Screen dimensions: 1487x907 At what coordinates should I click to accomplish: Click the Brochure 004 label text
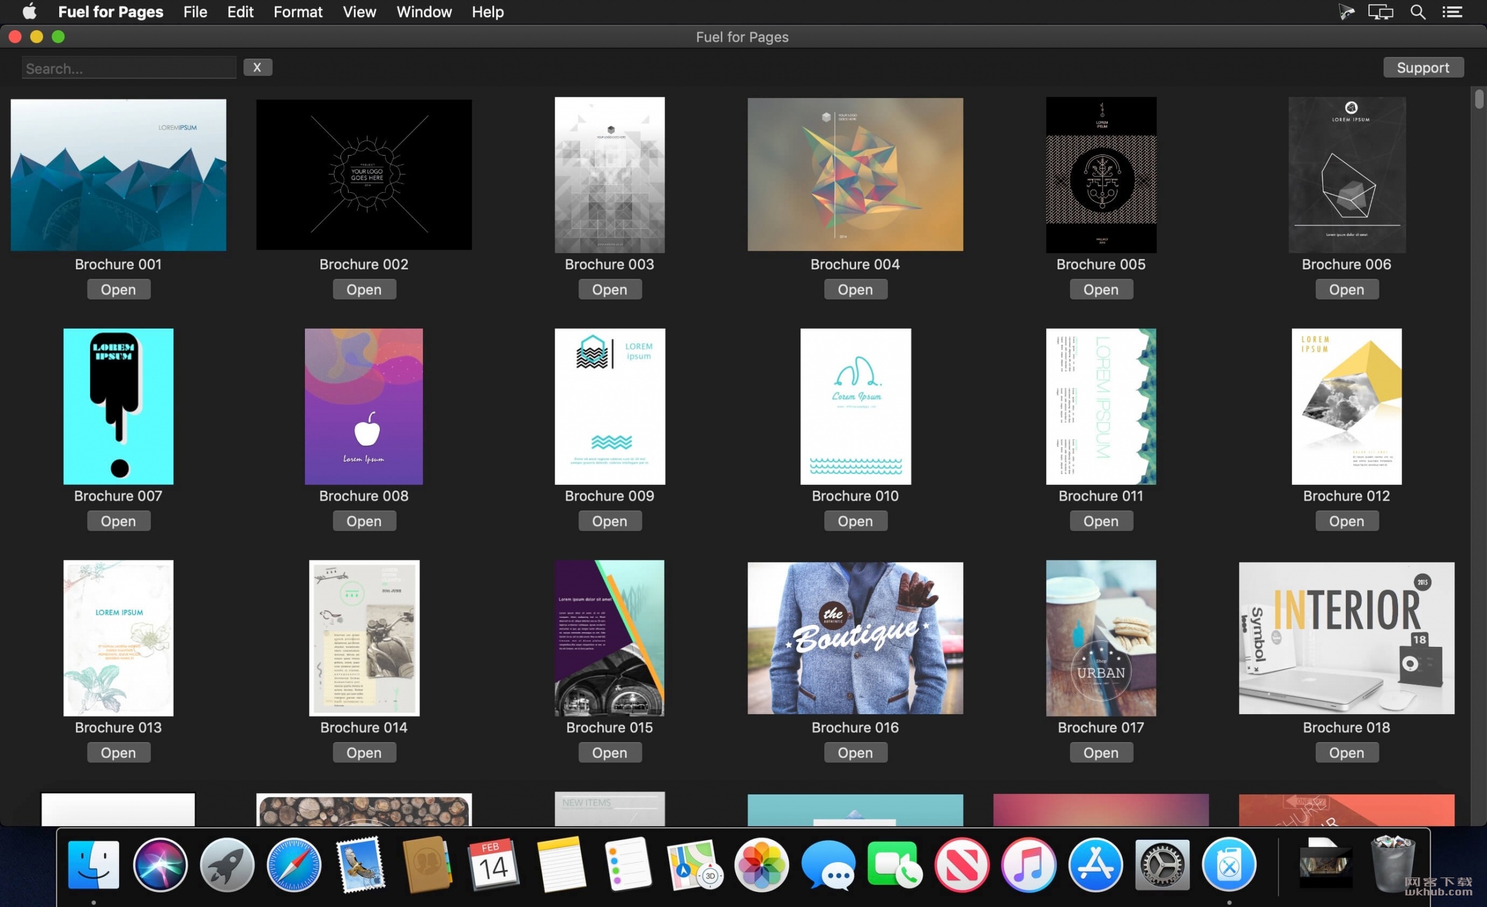coord(855,264)
